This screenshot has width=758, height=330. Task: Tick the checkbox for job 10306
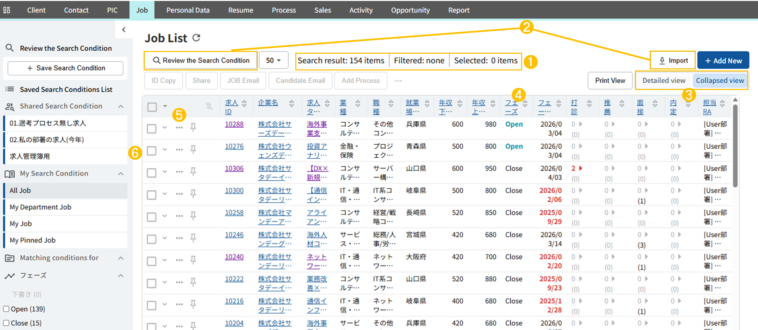(152, 173)
